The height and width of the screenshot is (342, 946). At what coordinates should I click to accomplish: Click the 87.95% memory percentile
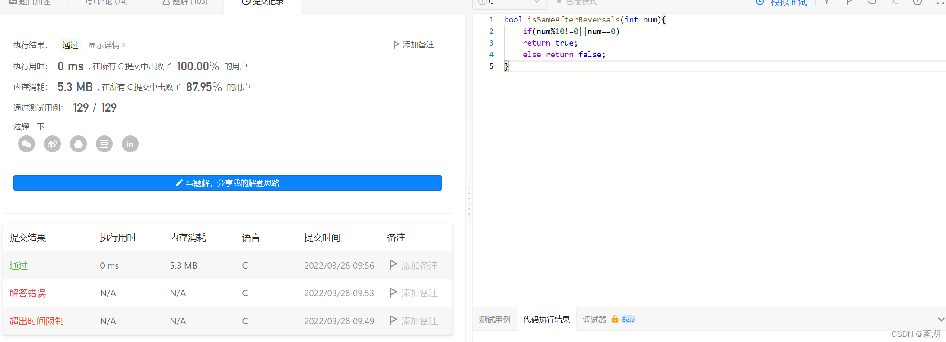204,87
